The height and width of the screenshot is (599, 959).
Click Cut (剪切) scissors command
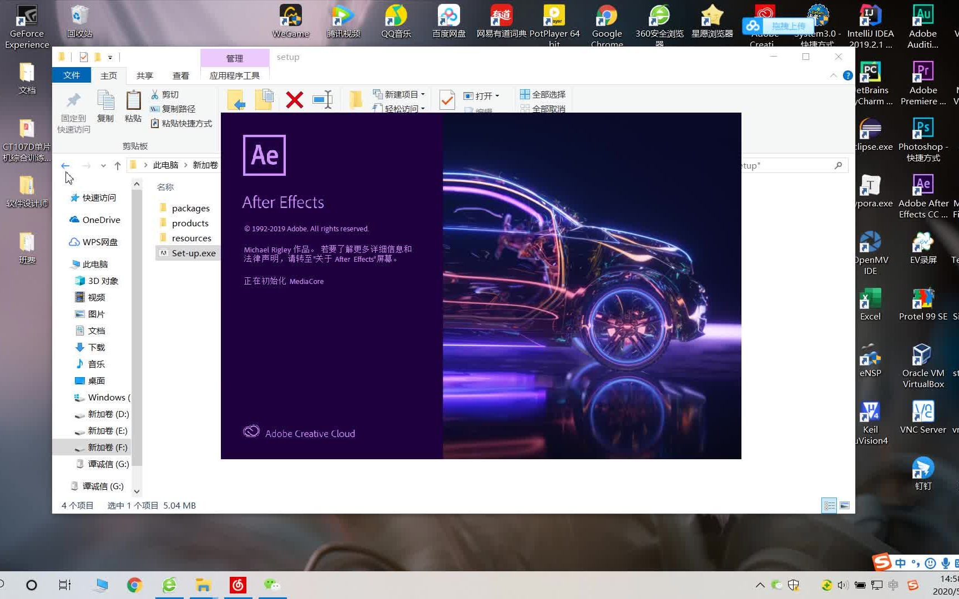click(165, 94)
